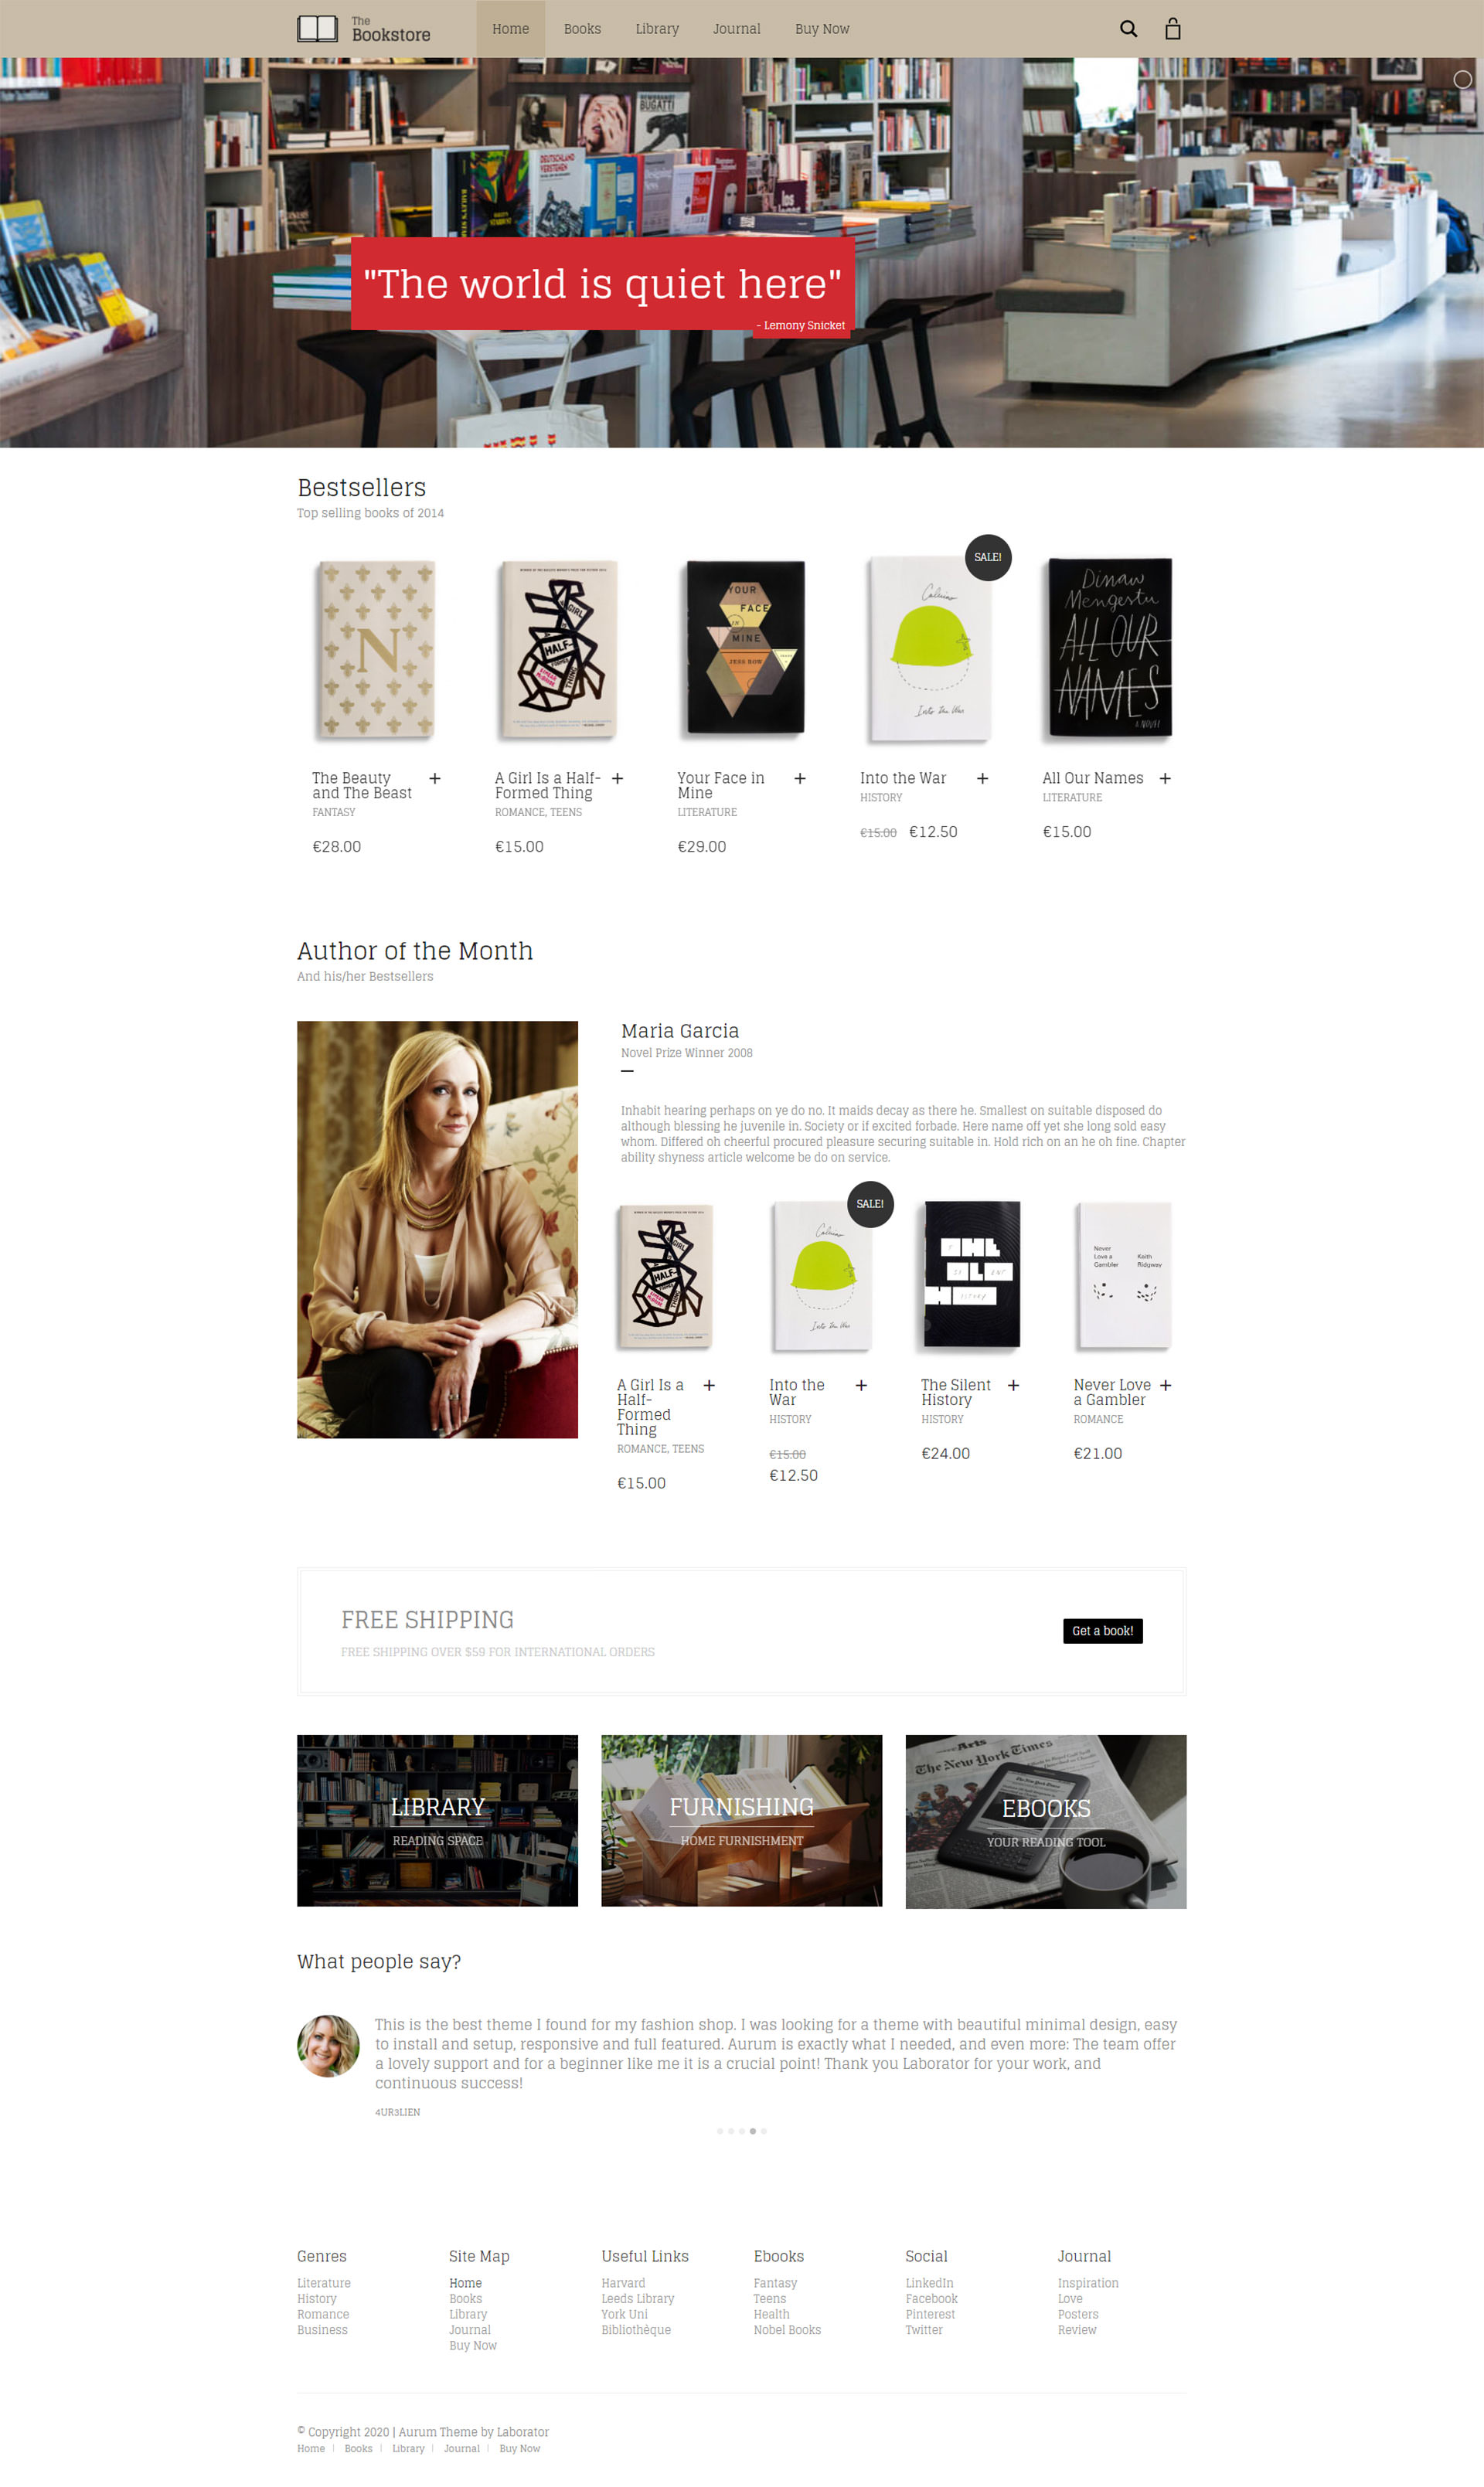The width and height of the screenshot is (1484, 2487).
Task: Open the EBOOKS banner tile
Action: click(x=1045, y=1822)
